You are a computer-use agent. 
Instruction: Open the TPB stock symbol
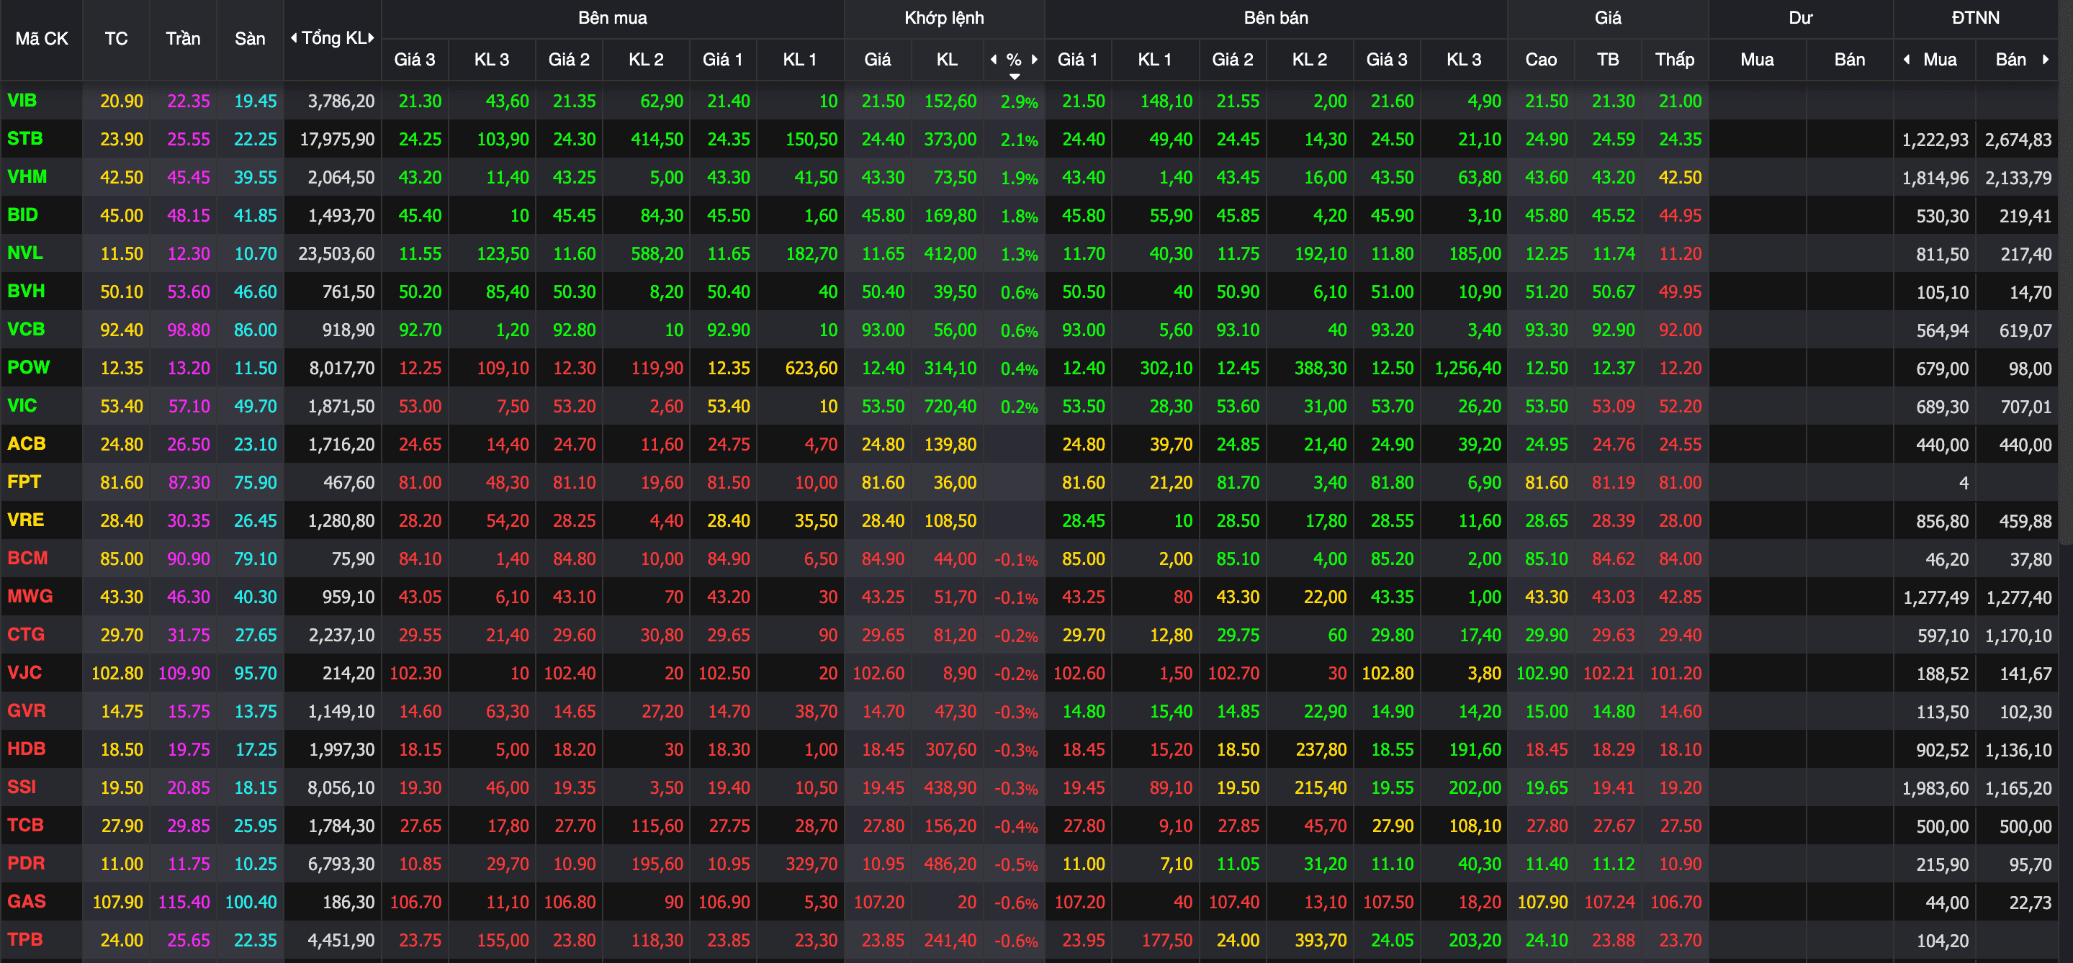(x=24, y=940)
